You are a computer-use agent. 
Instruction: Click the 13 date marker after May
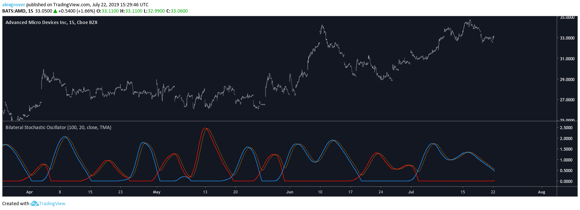click(205, 192)
